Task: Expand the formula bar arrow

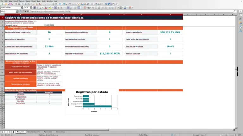Action: coord(235,11)
